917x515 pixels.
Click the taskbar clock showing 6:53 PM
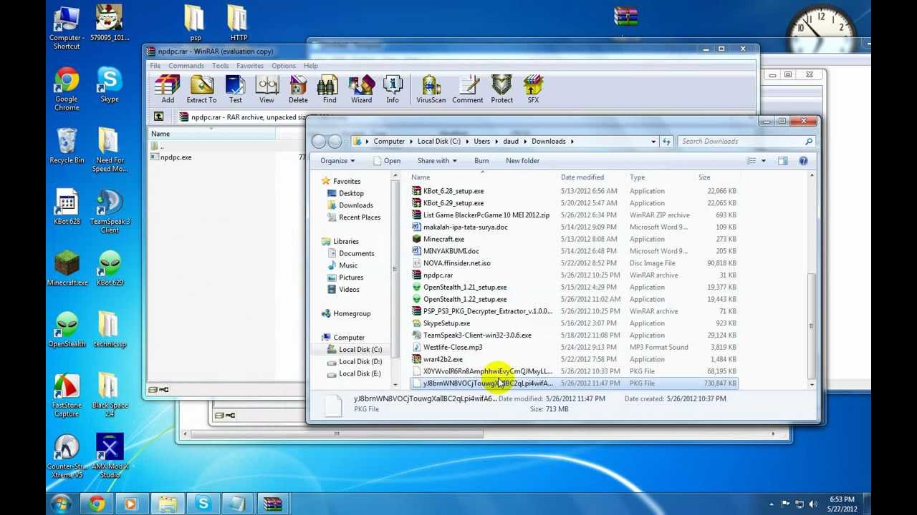click(842, 504)
